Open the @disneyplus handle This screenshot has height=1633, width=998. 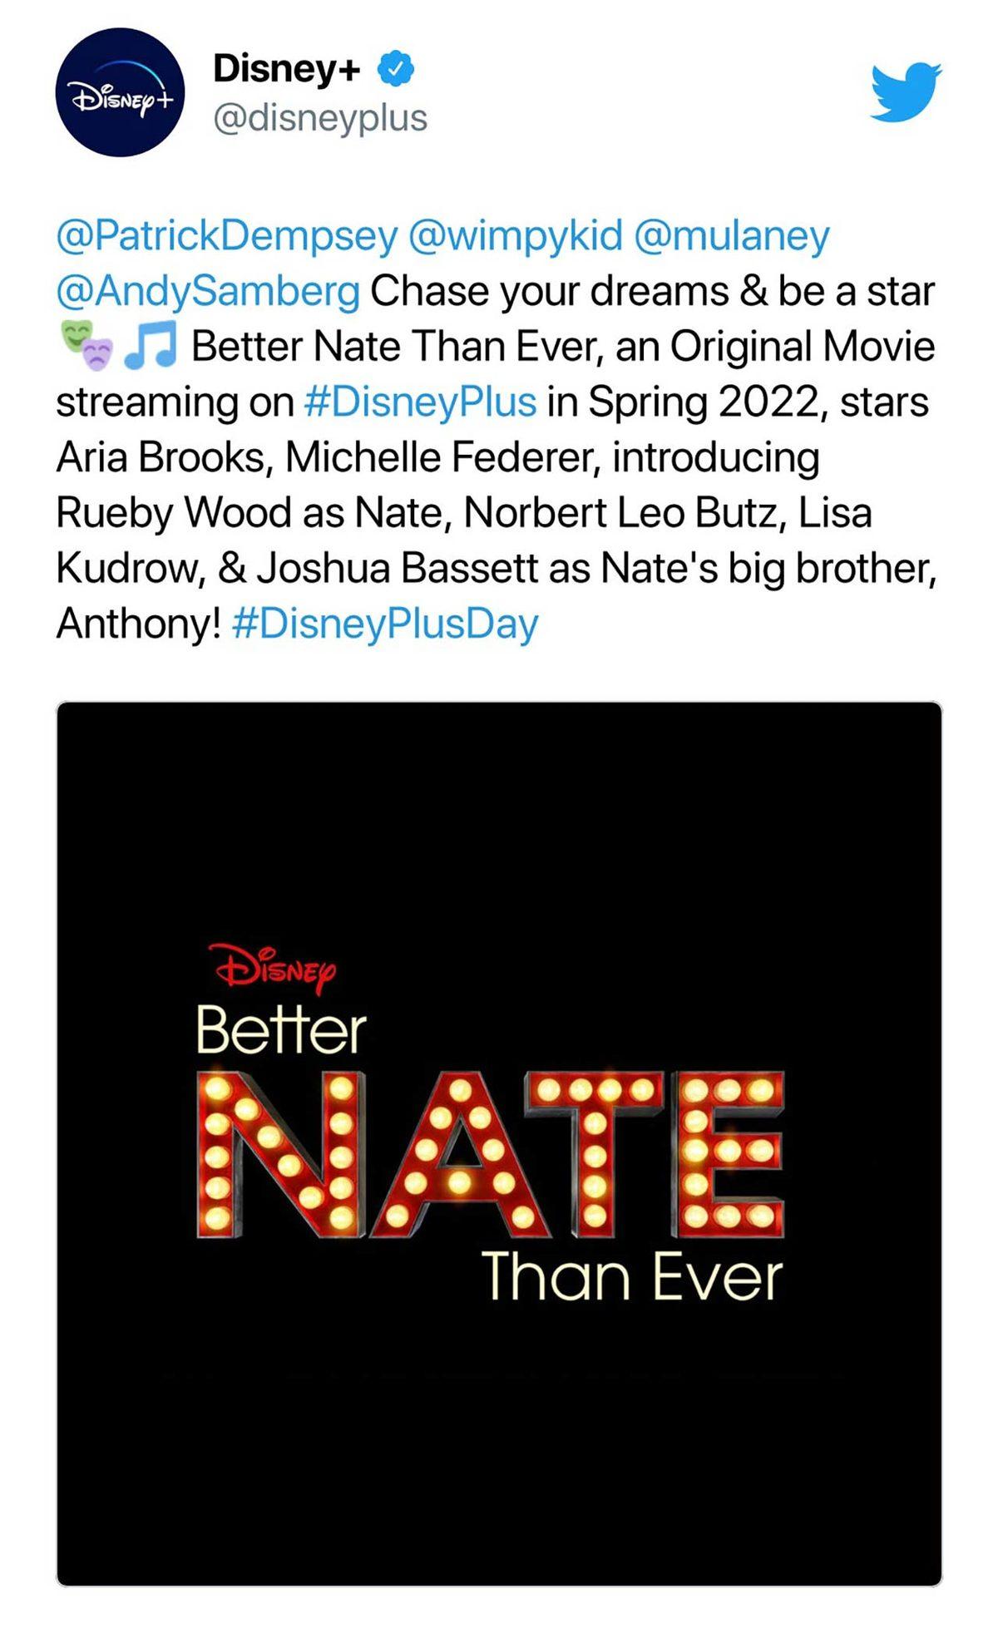320,118
